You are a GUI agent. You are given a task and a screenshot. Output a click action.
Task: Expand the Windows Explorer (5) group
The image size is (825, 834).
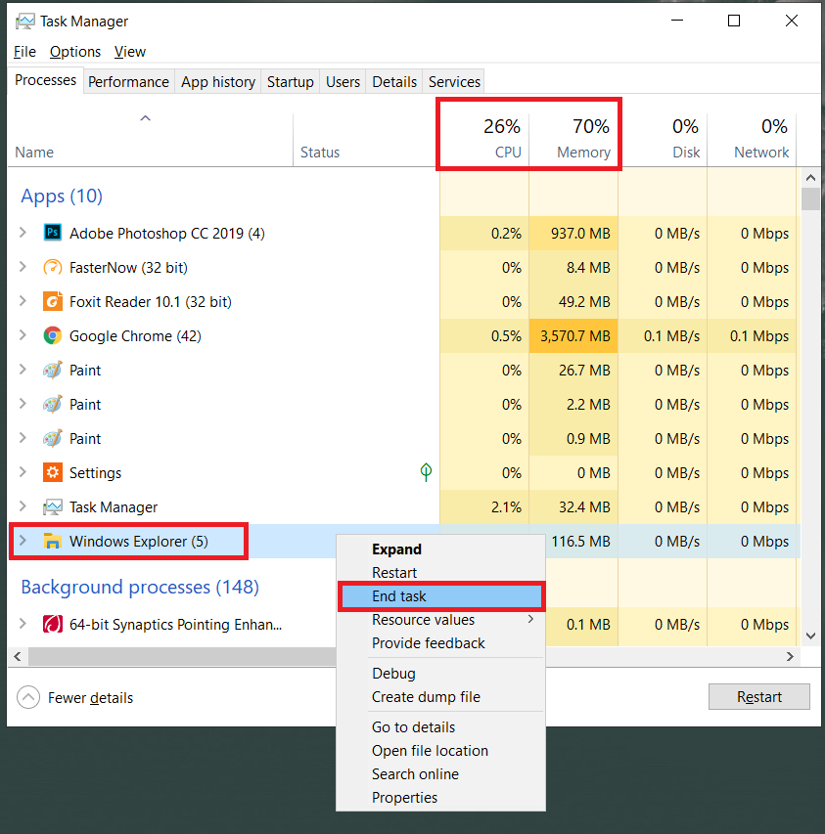click(x=23, y=541)
